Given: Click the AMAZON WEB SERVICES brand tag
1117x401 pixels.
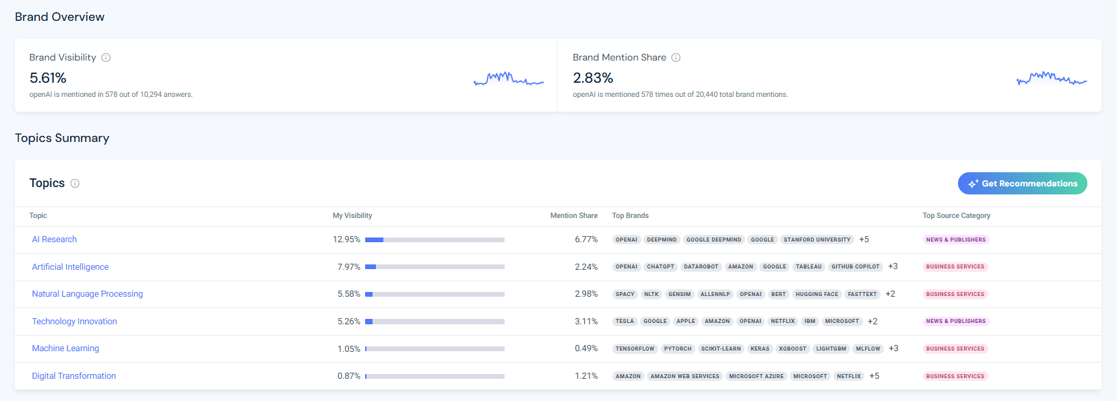Looking at the screenshot, I should (x=684, y=376).
